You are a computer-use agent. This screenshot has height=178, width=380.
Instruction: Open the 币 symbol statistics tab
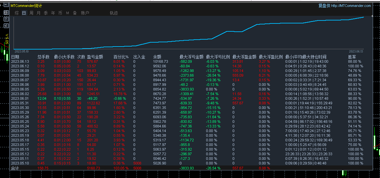pyautogui.click(x=60, y=13)
